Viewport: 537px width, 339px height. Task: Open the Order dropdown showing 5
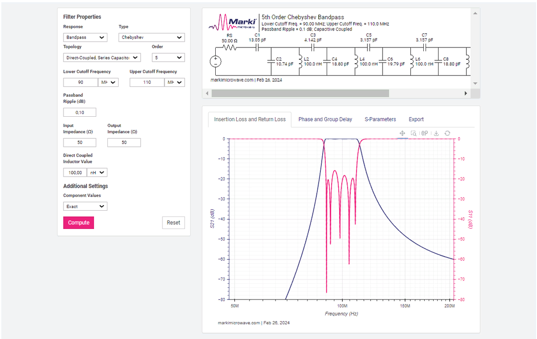[168, 58]
